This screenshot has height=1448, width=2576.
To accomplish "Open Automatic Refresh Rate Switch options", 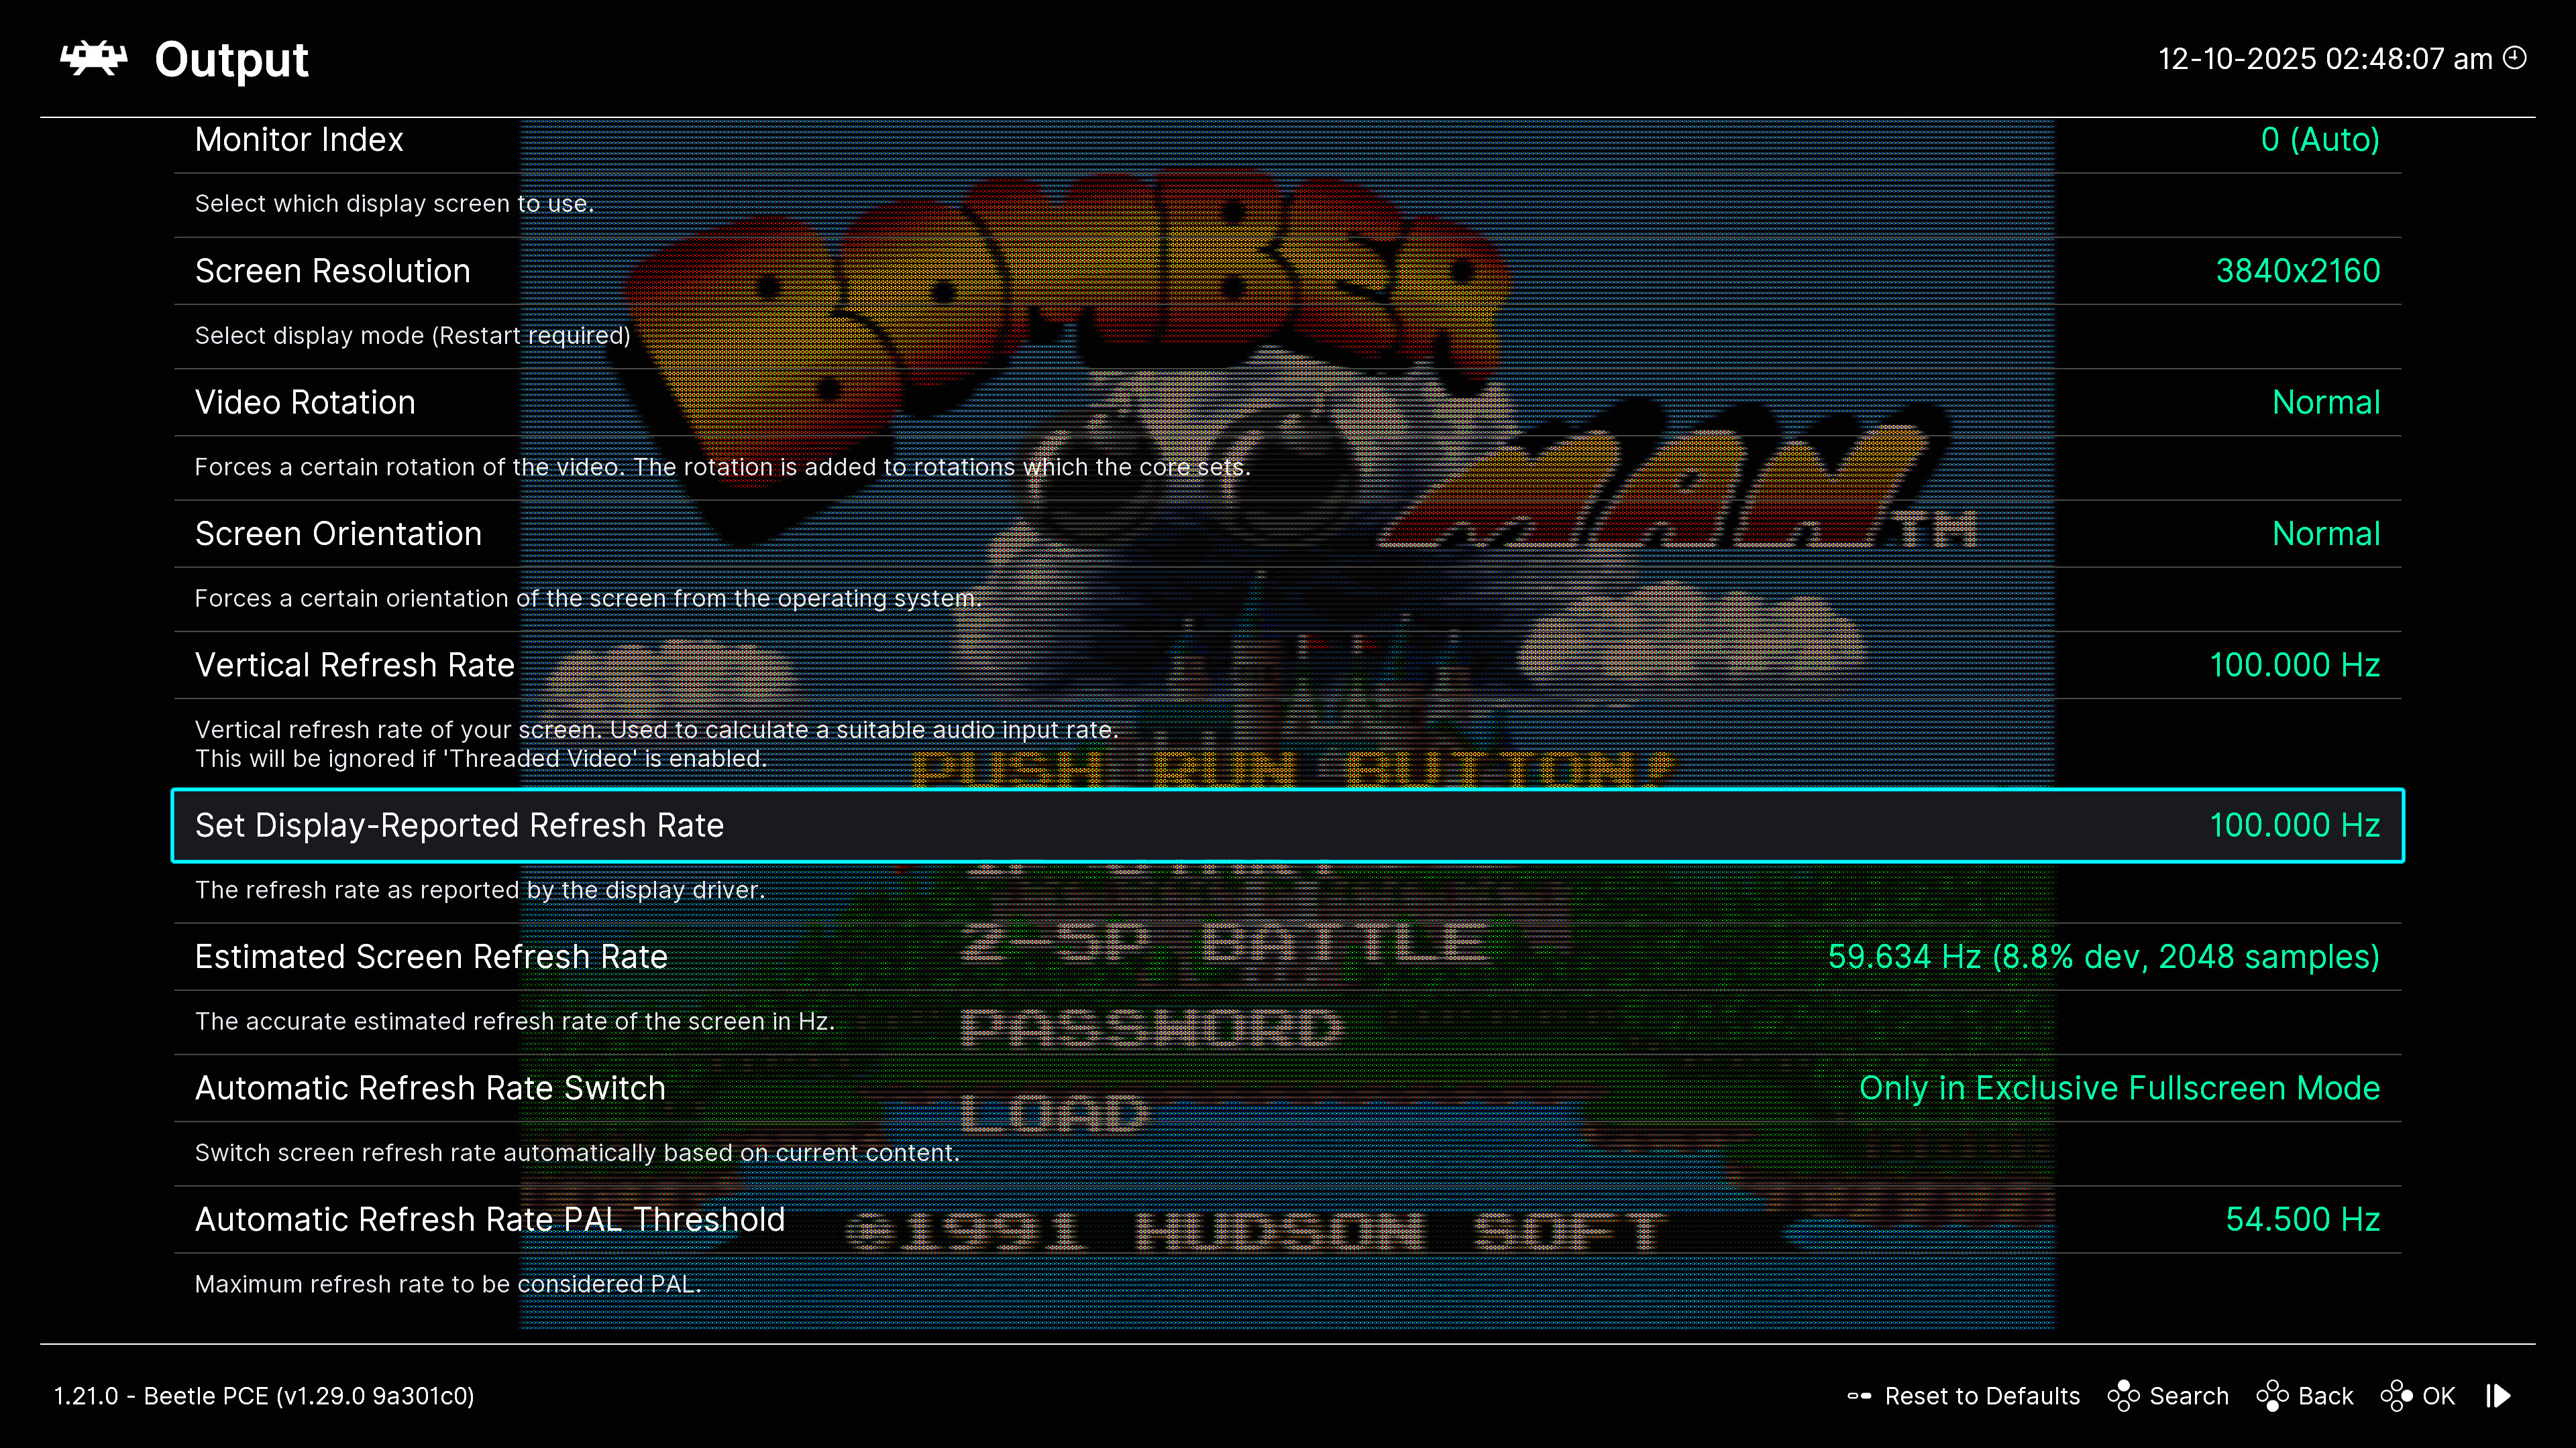I will (430, 1088).
